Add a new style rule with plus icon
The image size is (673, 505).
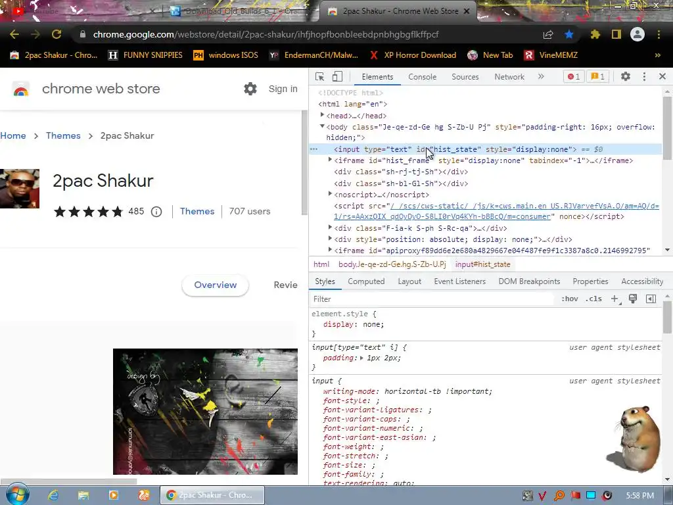(x=615, y=299)
